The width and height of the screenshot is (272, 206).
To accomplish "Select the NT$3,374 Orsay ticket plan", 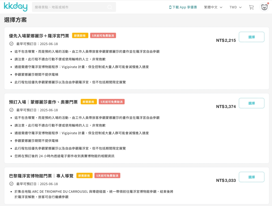I will 251,103.
